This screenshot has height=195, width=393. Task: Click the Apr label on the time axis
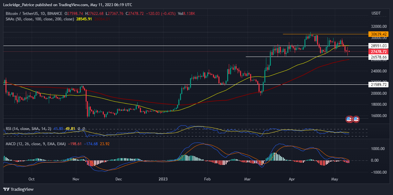(x=292, y=179)
